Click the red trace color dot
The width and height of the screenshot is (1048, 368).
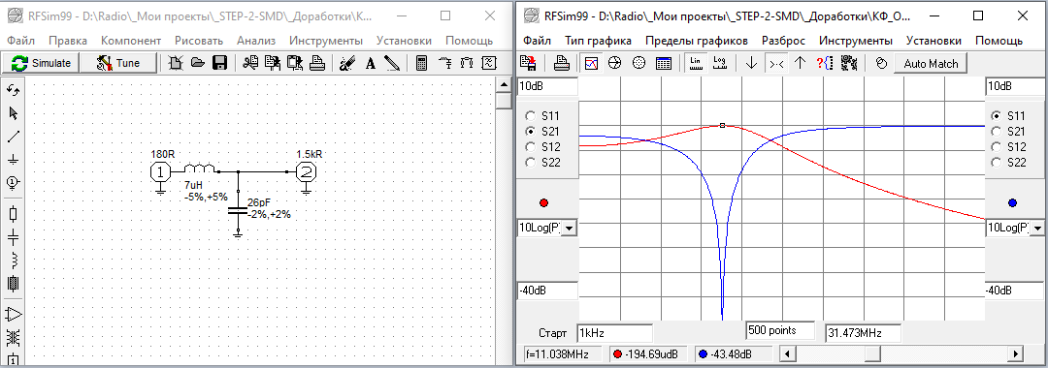(x=543, y=202)
